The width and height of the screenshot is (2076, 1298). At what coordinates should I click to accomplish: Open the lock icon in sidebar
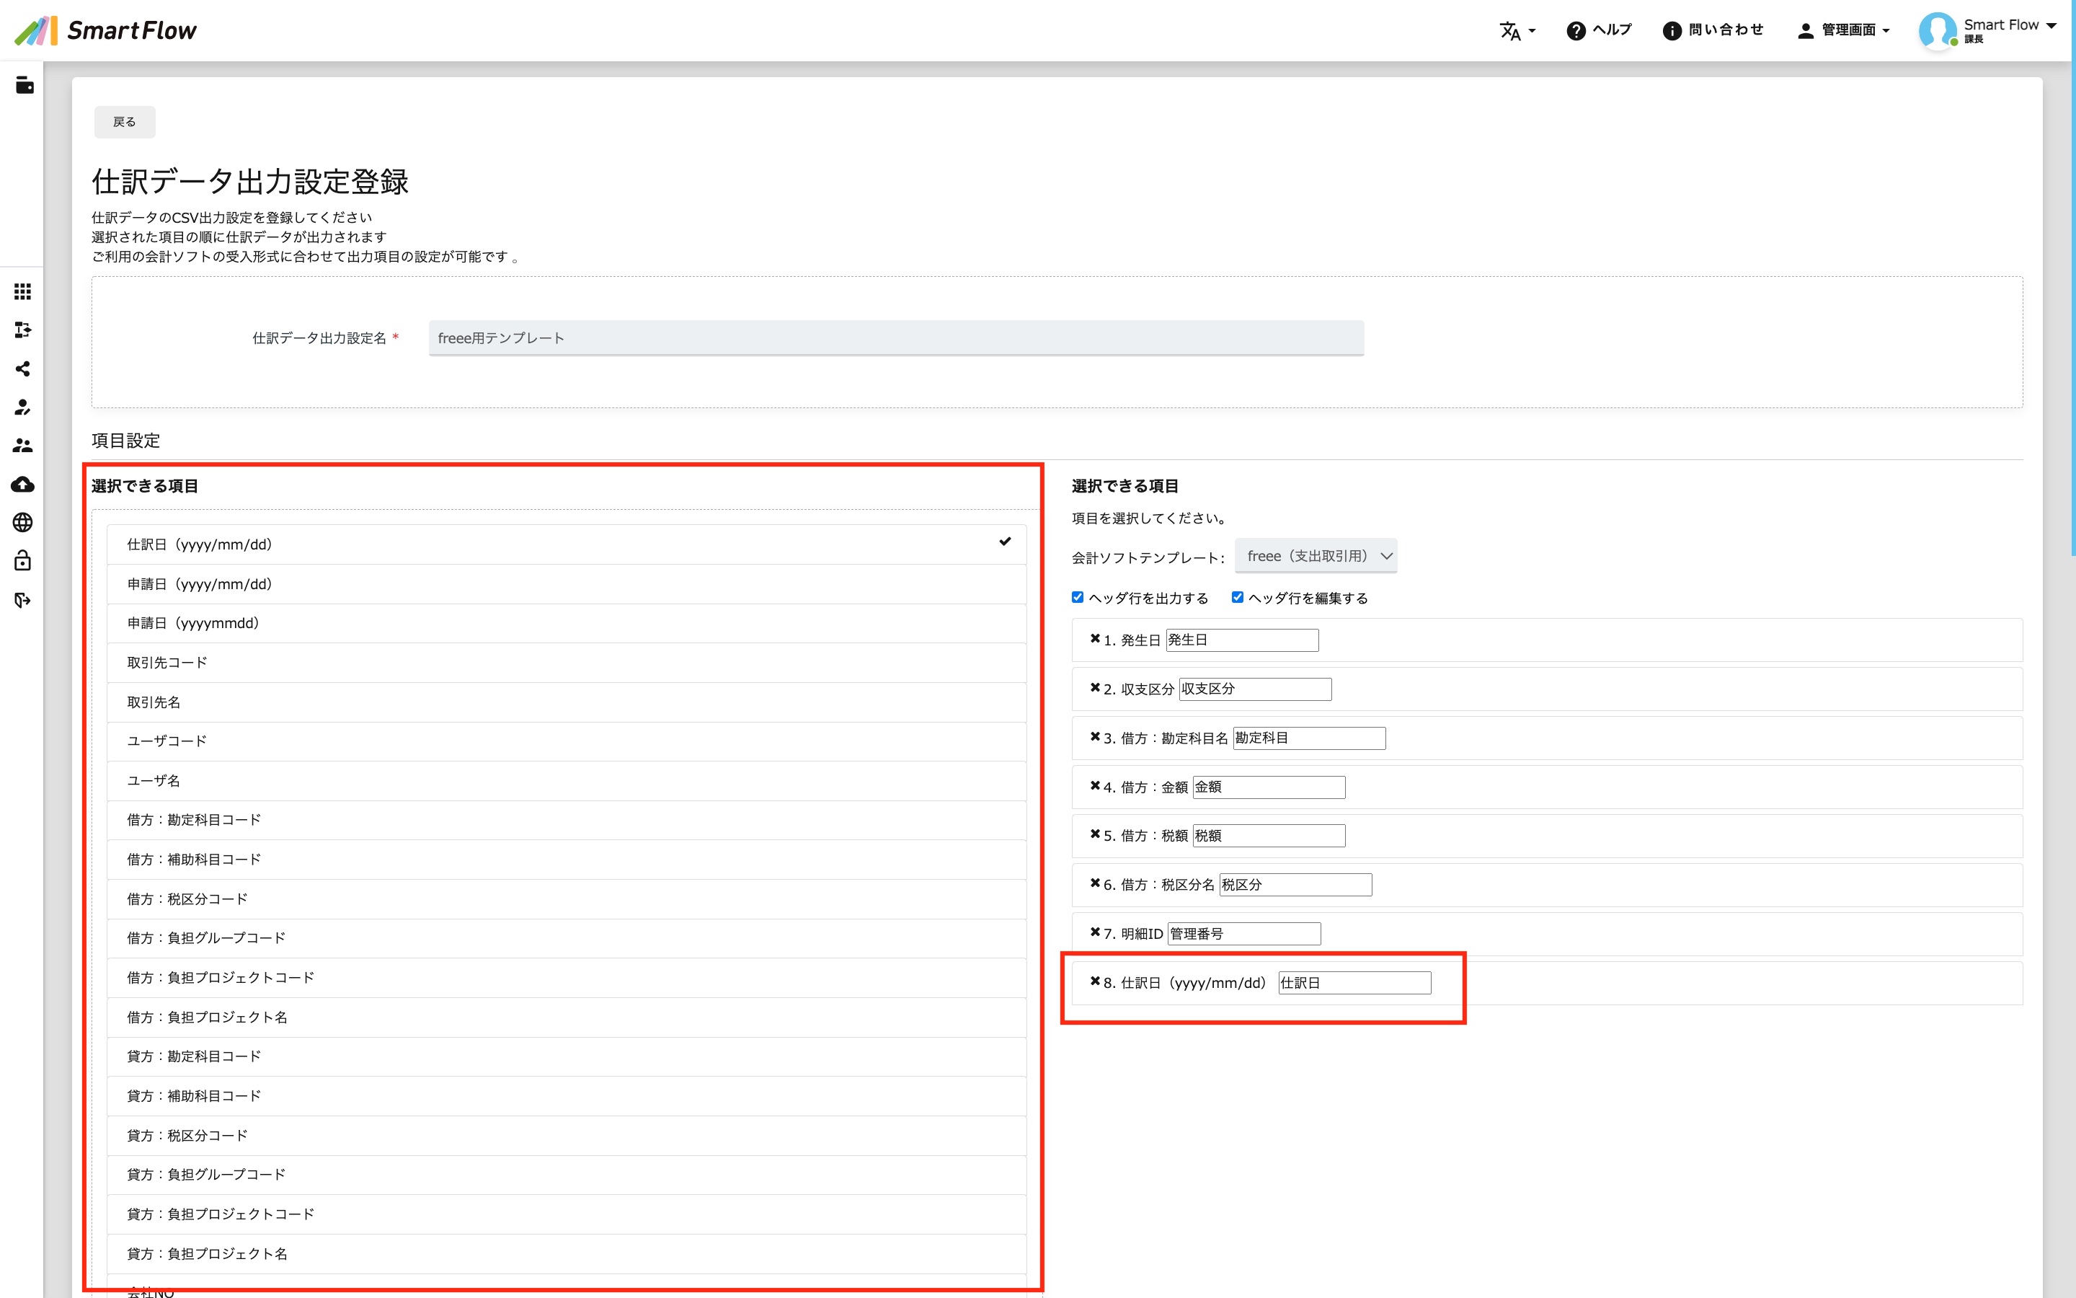(x=23, y=560)
